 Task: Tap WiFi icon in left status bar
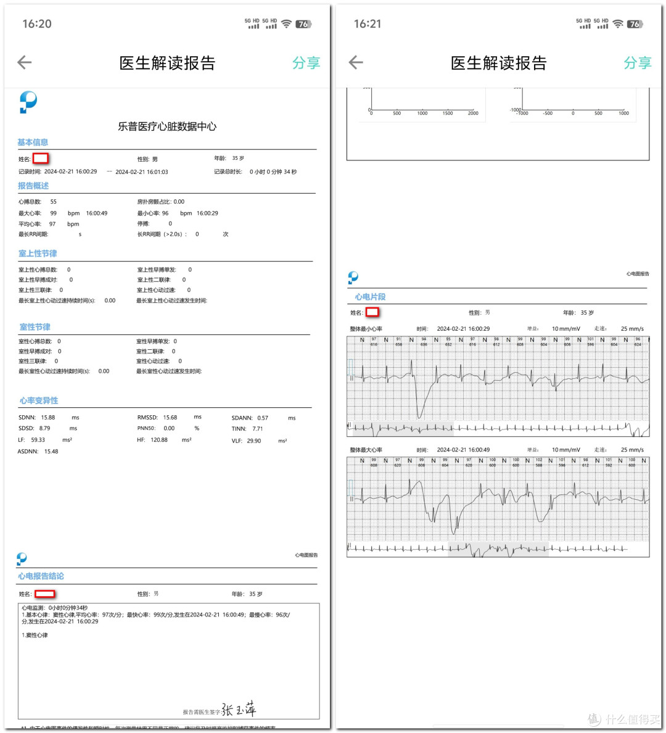pyautogui.click(x=287, y=24)
